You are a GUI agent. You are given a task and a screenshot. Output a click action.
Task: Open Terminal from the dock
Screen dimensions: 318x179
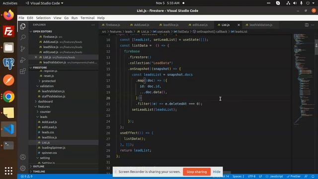(8, 145)
